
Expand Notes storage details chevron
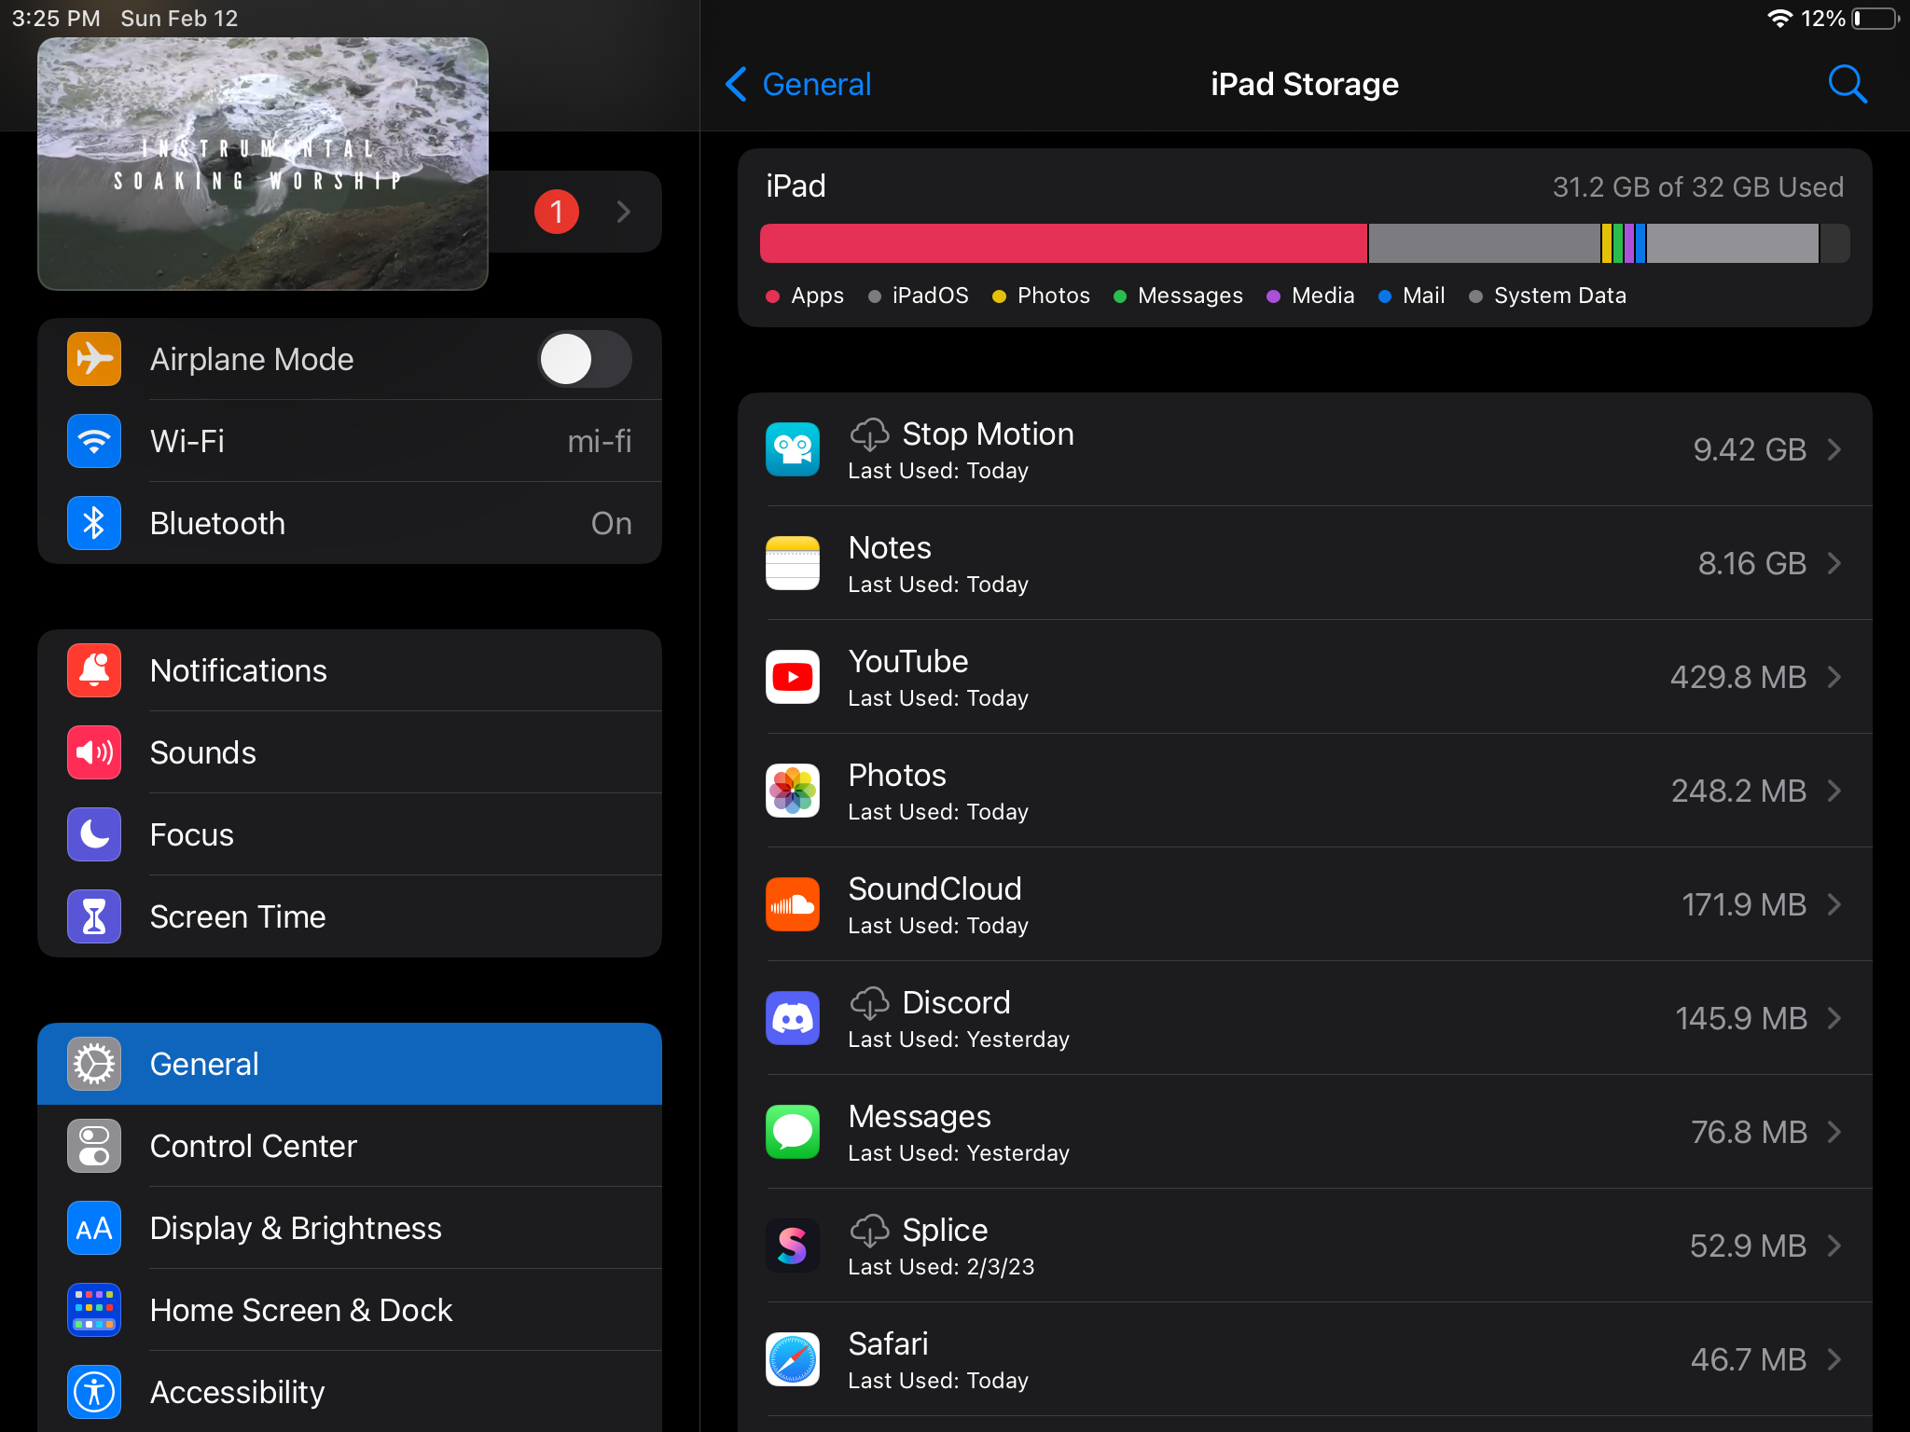pyautogui.click(x=1834, y=563)
